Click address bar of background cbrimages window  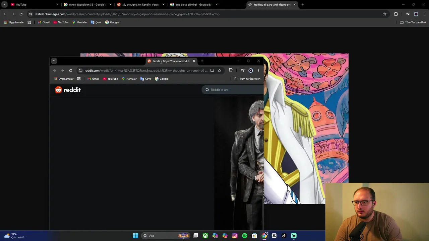point(208,14)
